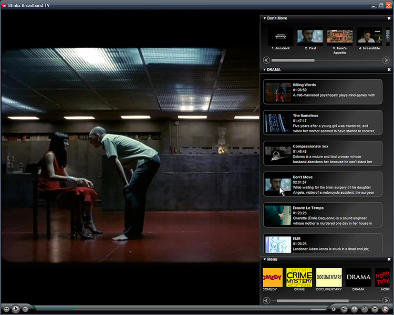The width and height of the screenshot is (394, 315).
Task: Click the Menu panel horizontal scrollbar
Action: click(313, 301)
